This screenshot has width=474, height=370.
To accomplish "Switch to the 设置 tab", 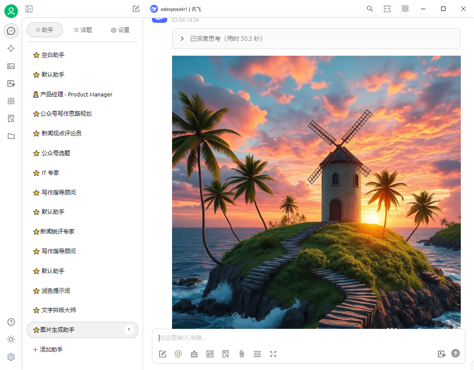I will (x=120, y=30).
